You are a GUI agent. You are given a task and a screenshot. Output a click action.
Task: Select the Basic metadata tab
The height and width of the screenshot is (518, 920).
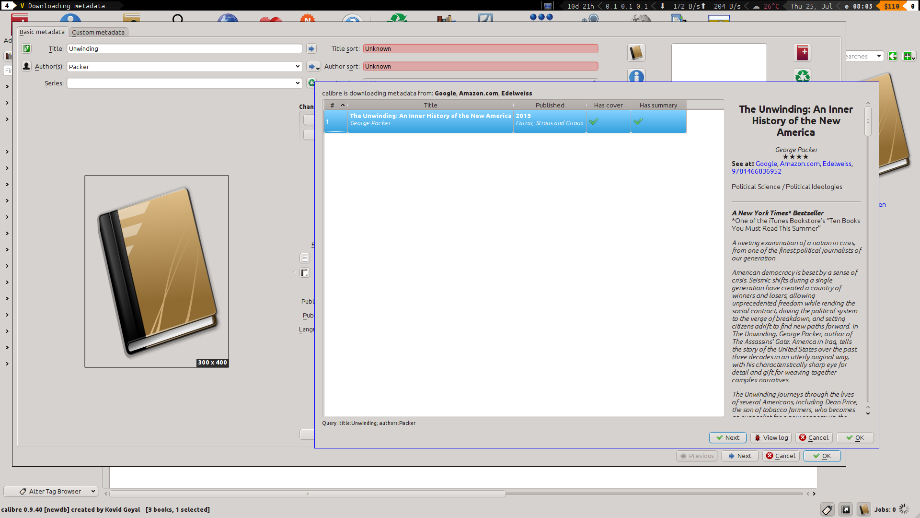click(42, 32)
